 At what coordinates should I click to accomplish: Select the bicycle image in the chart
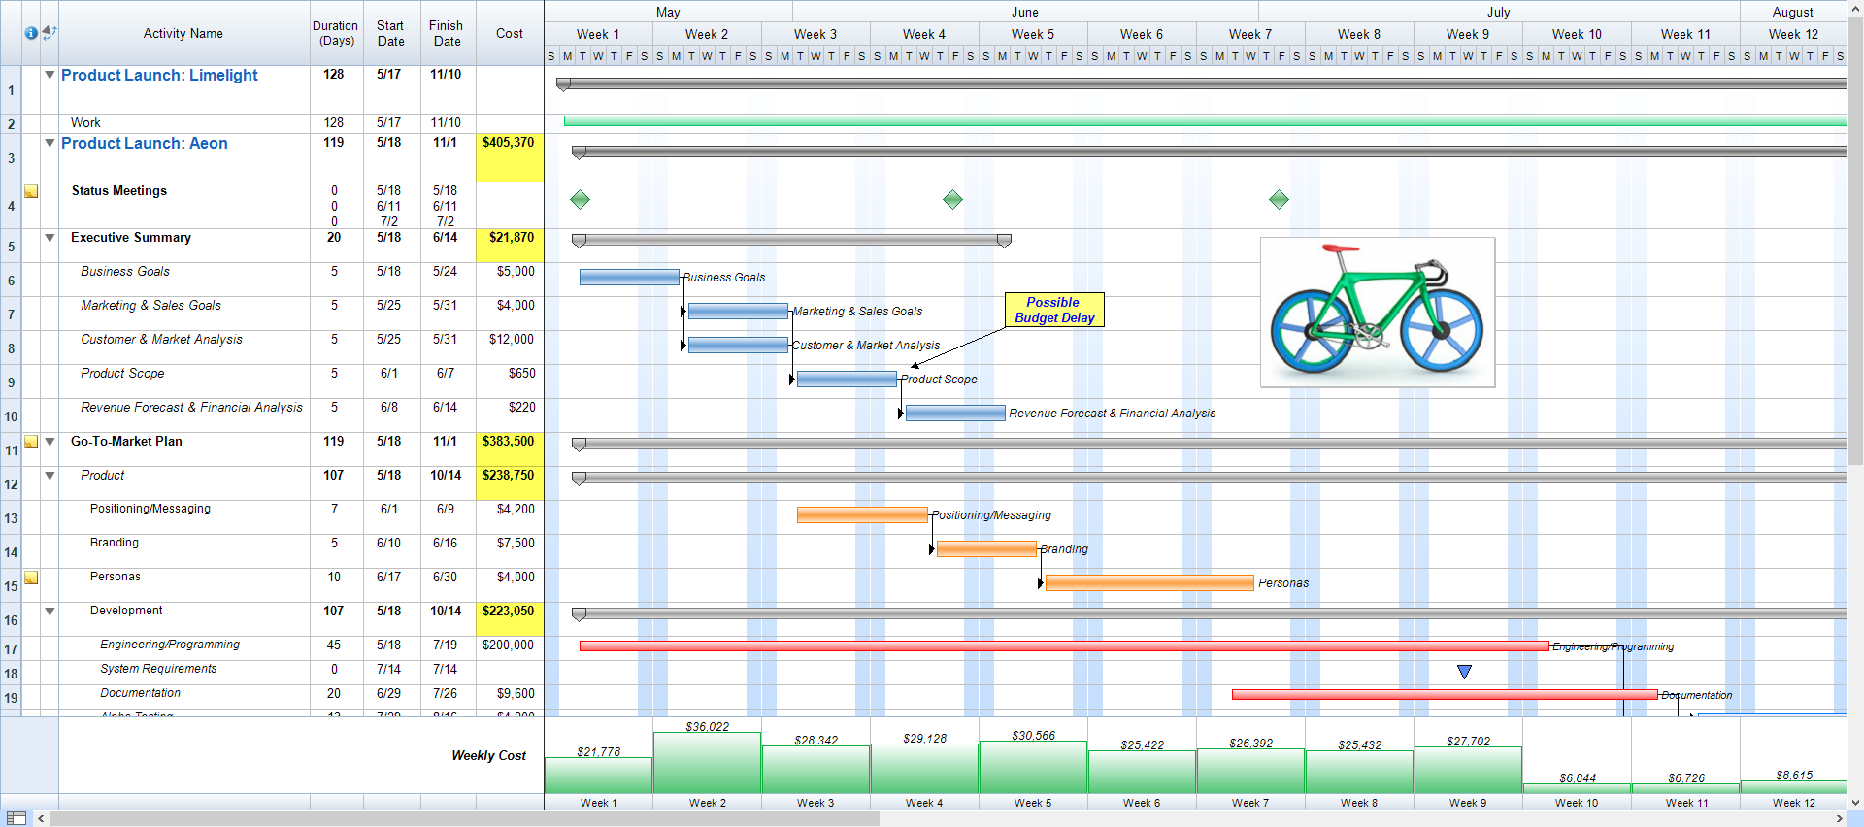pos(1377,312)
